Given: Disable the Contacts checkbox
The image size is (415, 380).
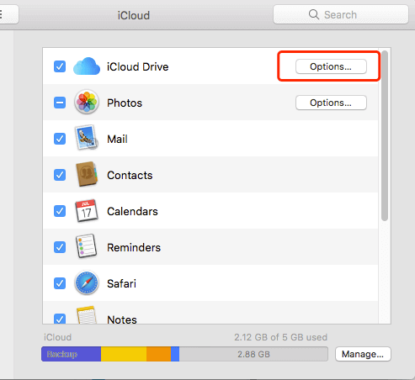Looking at the screenshot, I should [x=60, y=175].
